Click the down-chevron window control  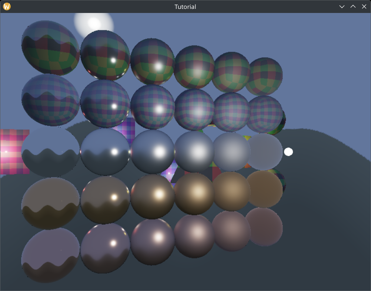pyautogui.click(x=342, y=6)
